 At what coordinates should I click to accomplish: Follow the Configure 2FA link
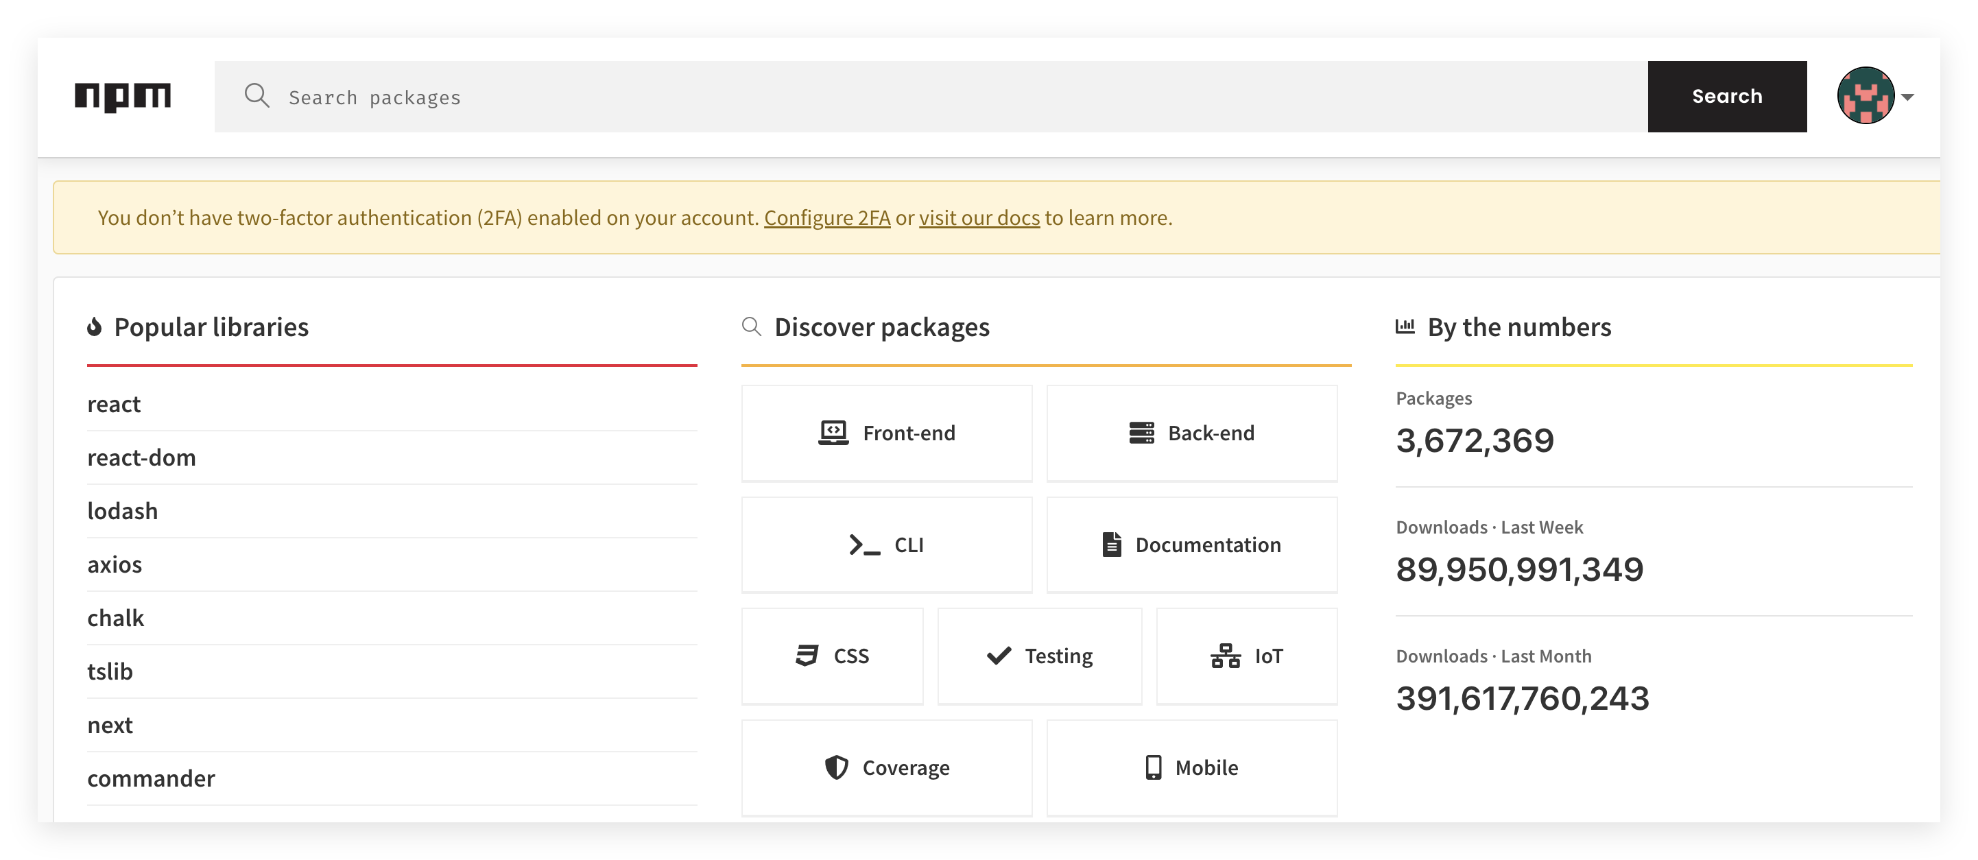(x=827, y=218)
